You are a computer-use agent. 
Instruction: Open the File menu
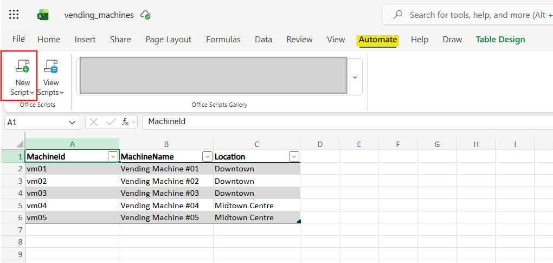tap(18, 39)
